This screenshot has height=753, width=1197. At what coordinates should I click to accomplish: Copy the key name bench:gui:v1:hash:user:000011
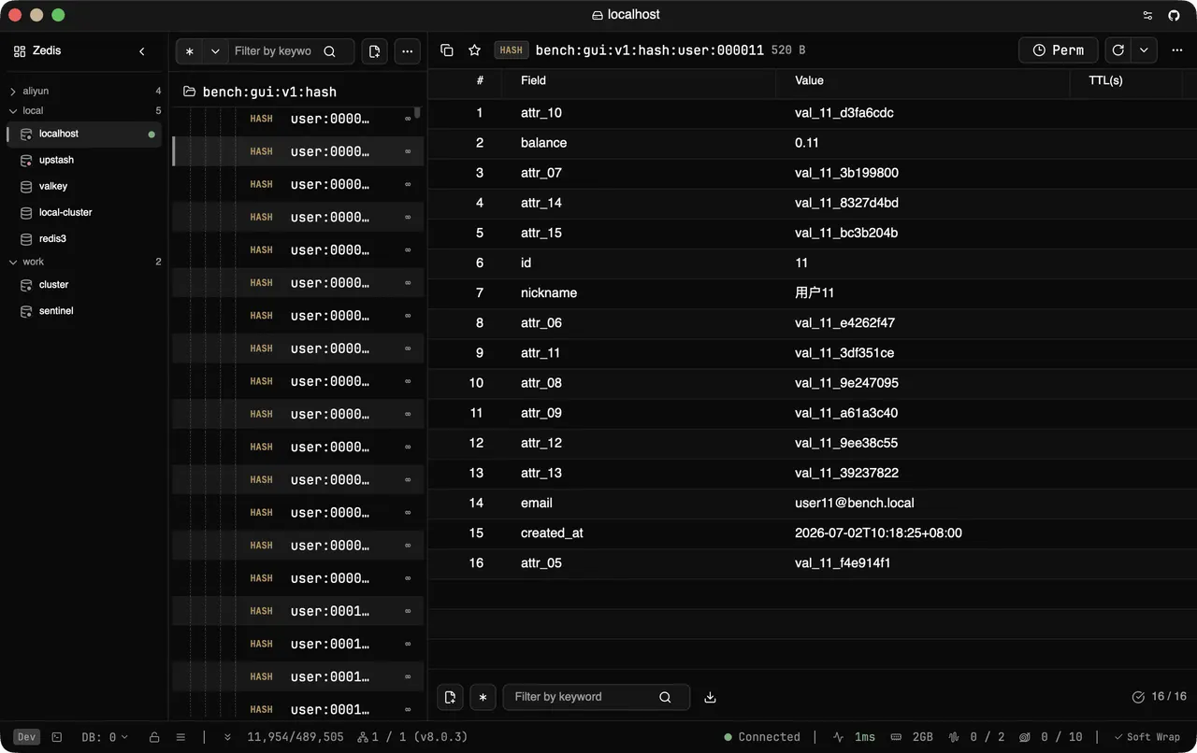pyautogui.click(x=447, y=50)
